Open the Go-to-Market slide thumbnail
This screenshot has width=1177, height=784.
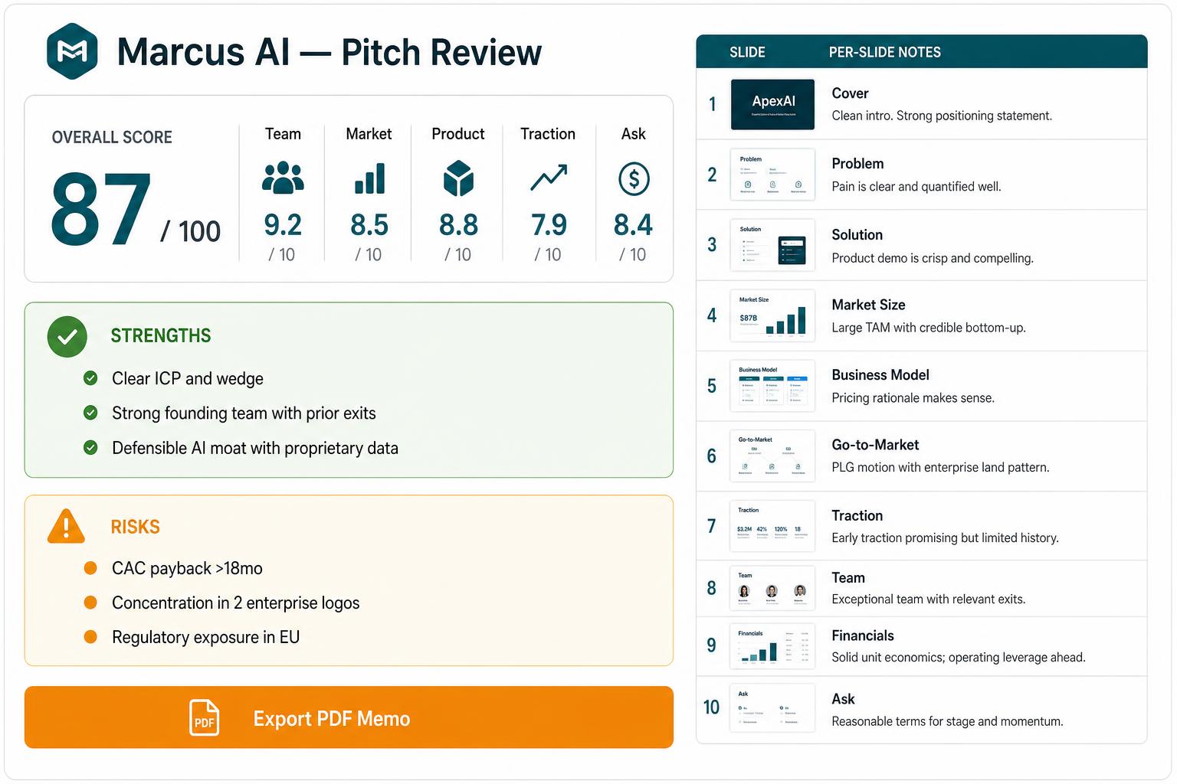pos(772,456)
